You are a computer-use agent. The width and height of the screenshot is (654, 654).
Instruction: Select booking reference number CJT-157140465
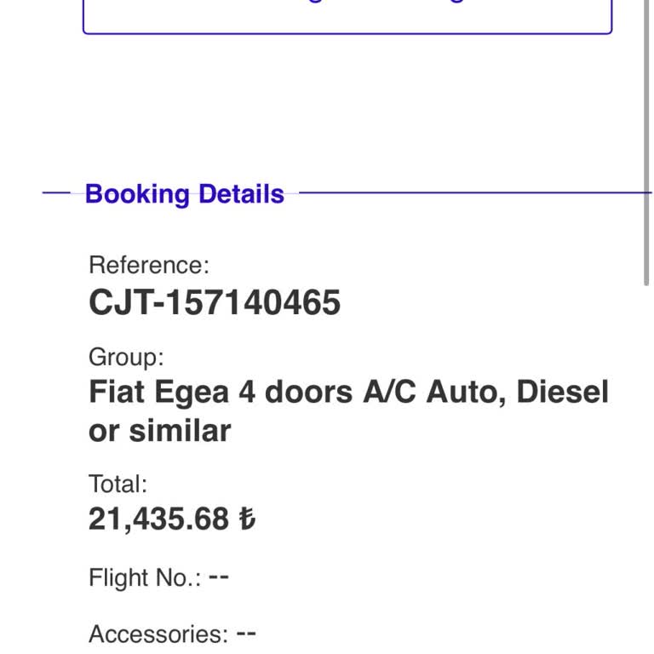tap(215, 303)
